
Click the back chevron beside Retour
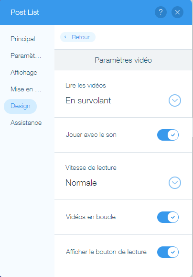click(65, 37)
